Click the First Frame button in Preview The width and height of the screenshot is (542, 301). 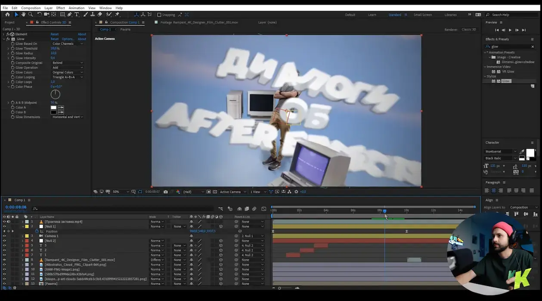click(x=496, y=30)
